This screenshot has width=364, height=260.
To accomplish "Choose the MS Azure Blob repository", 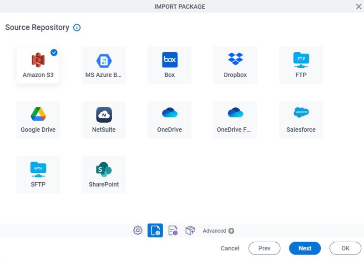I will [104, 65].
